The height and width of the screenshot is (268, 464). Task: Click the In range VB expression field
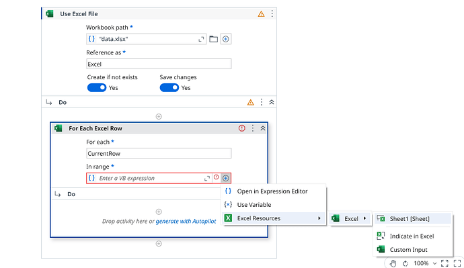click(x=149, y=178)
